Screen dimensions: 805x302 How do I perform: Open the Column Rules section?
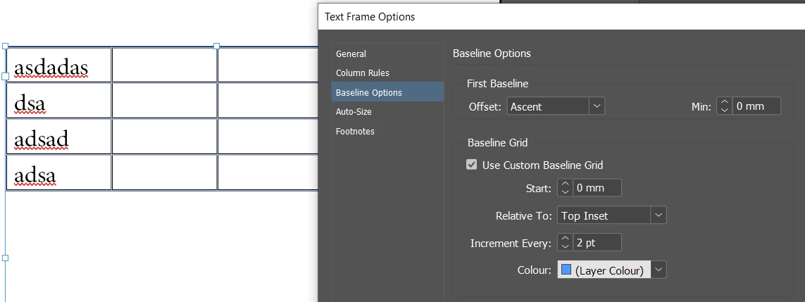362,73
